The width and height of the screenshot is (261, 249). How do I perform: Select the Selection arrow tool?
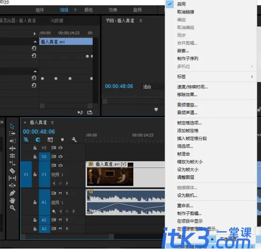12,126
